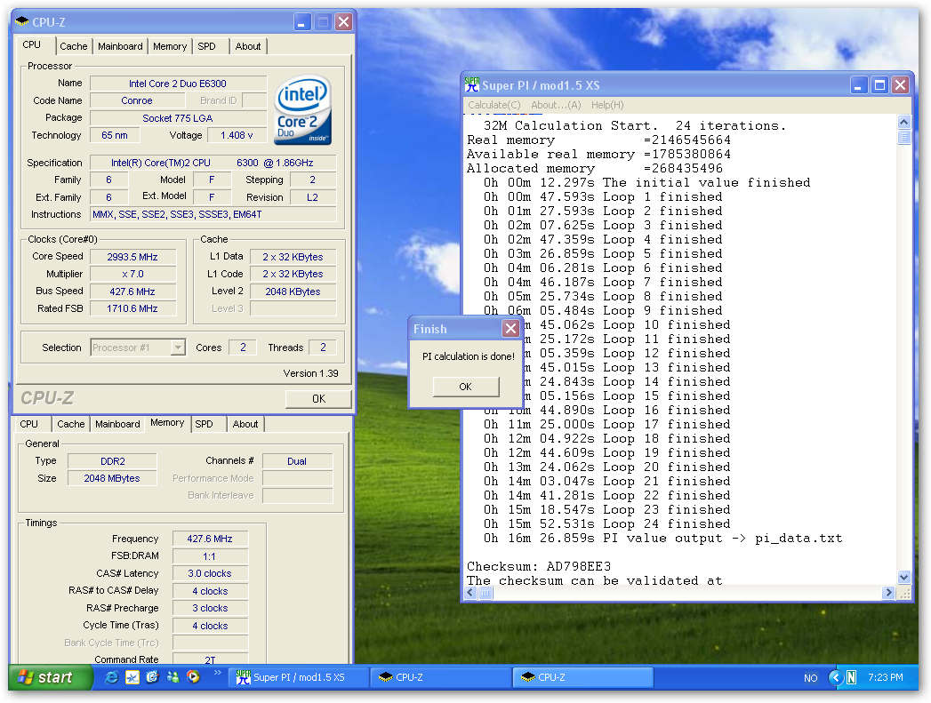
Task: Click Super PI horizontal scrollbar right arrow
Action: (x=889, y=593)
